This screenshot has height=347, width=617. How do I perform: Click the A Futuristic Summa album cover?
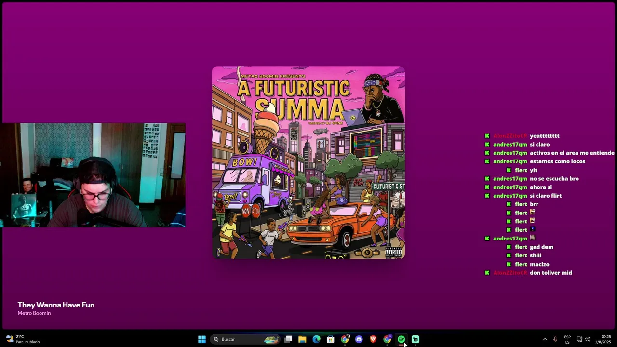point(308,162)
